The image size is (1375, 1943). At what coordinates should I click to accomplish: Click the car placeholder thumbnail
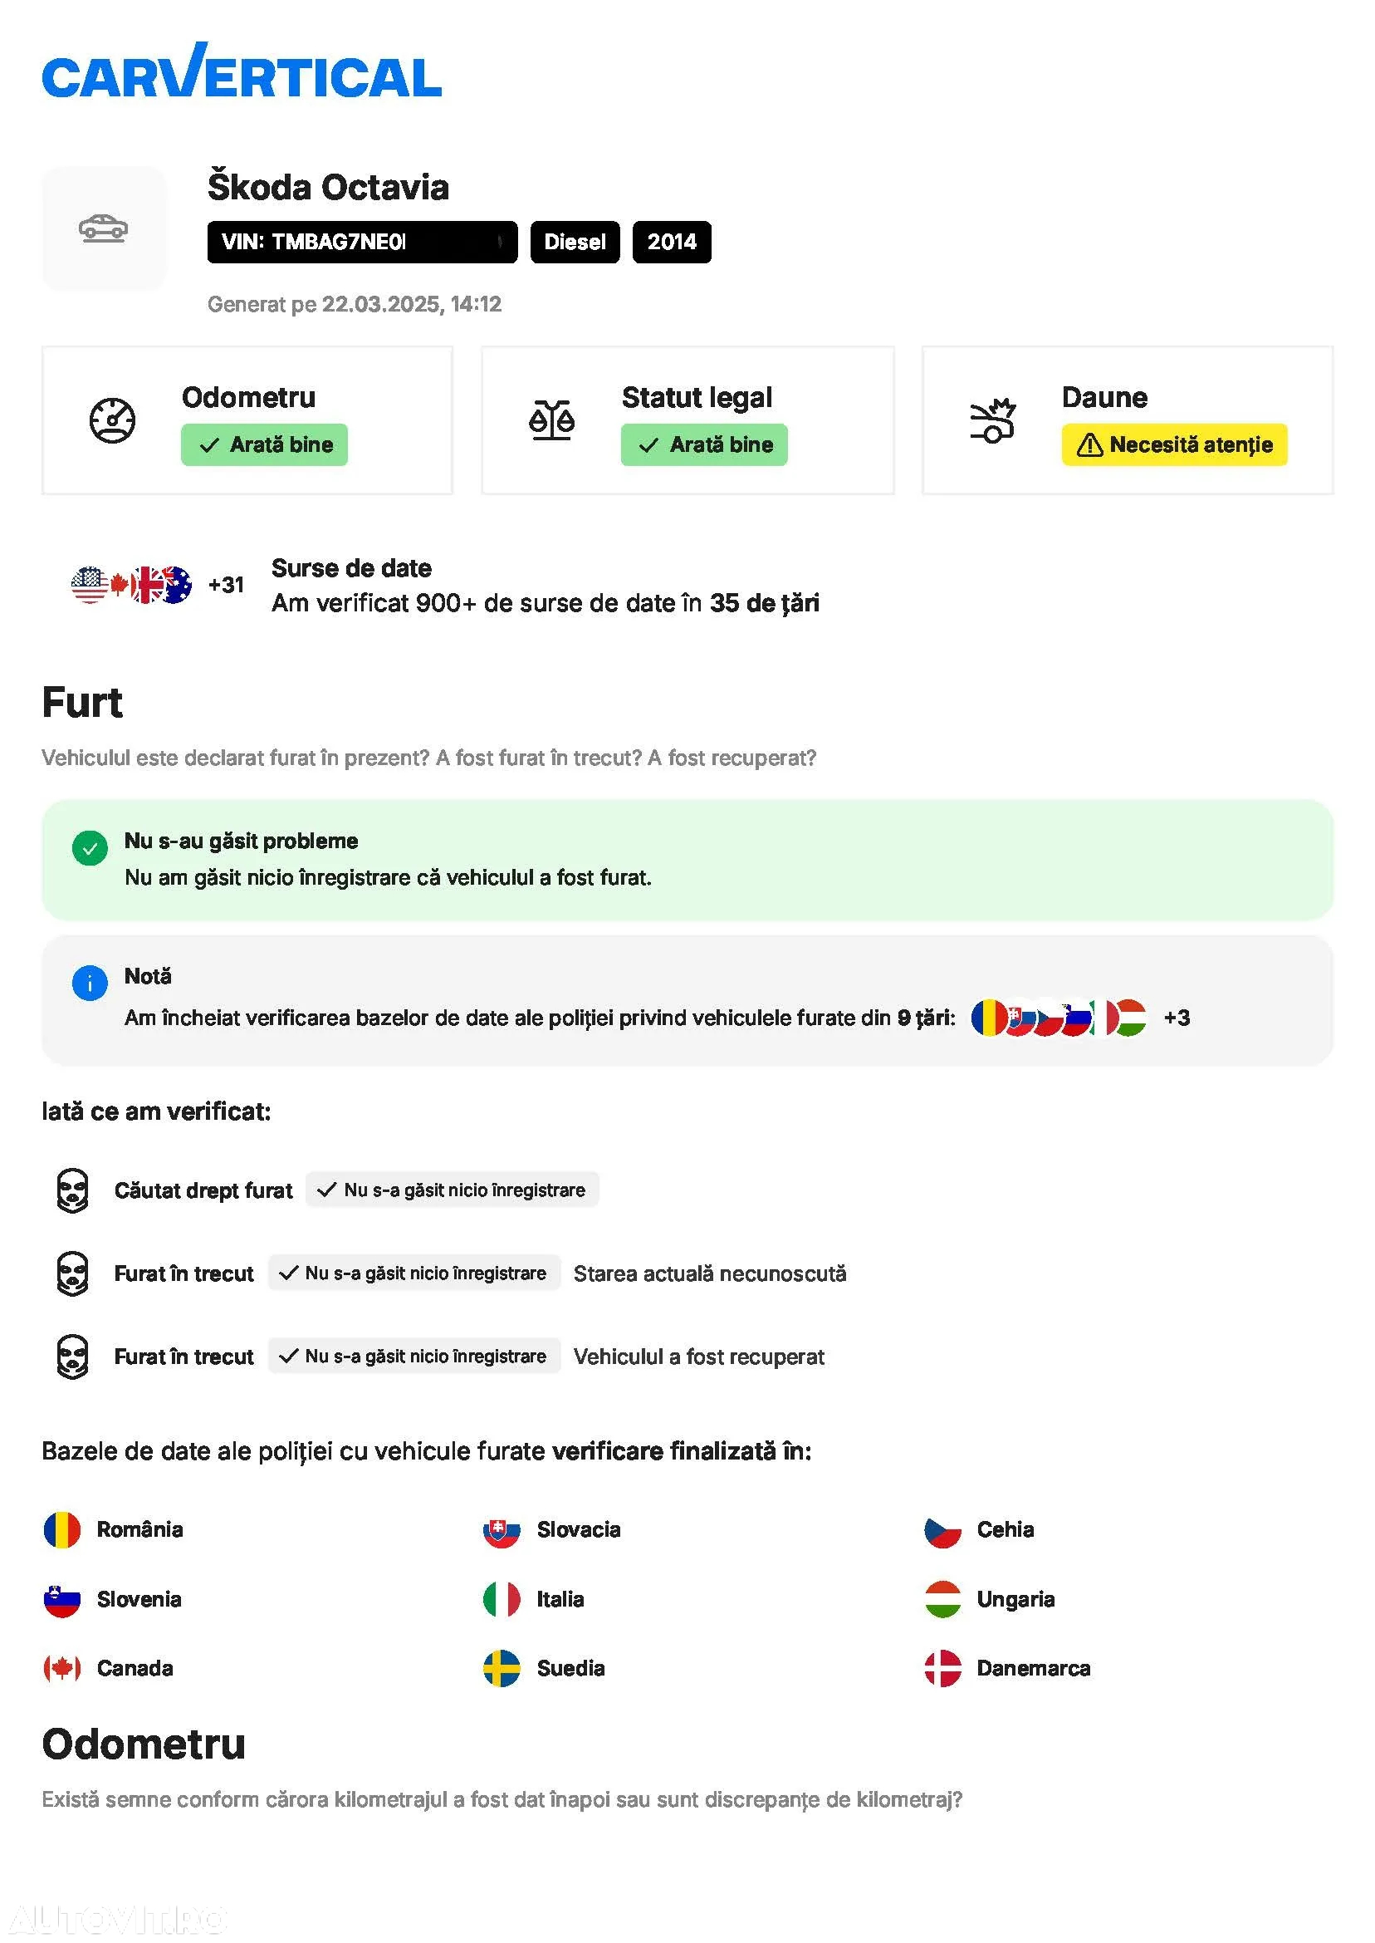pos(103,228)
